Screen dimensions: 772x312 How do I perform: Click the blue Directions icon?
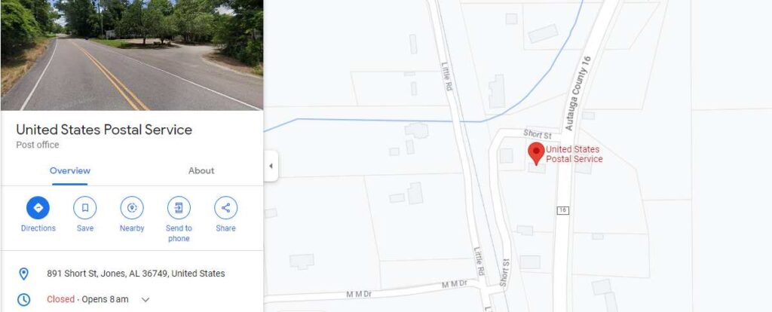pos(38,208)
